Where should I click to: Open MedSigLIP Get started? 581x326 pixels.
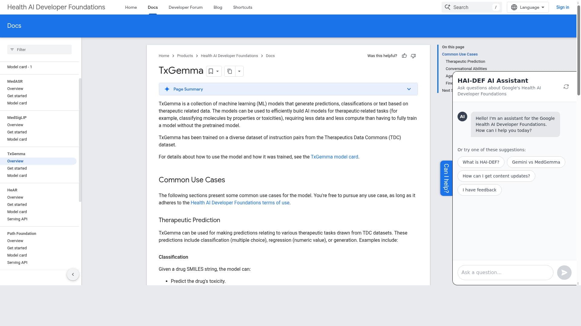pos(17,132)
